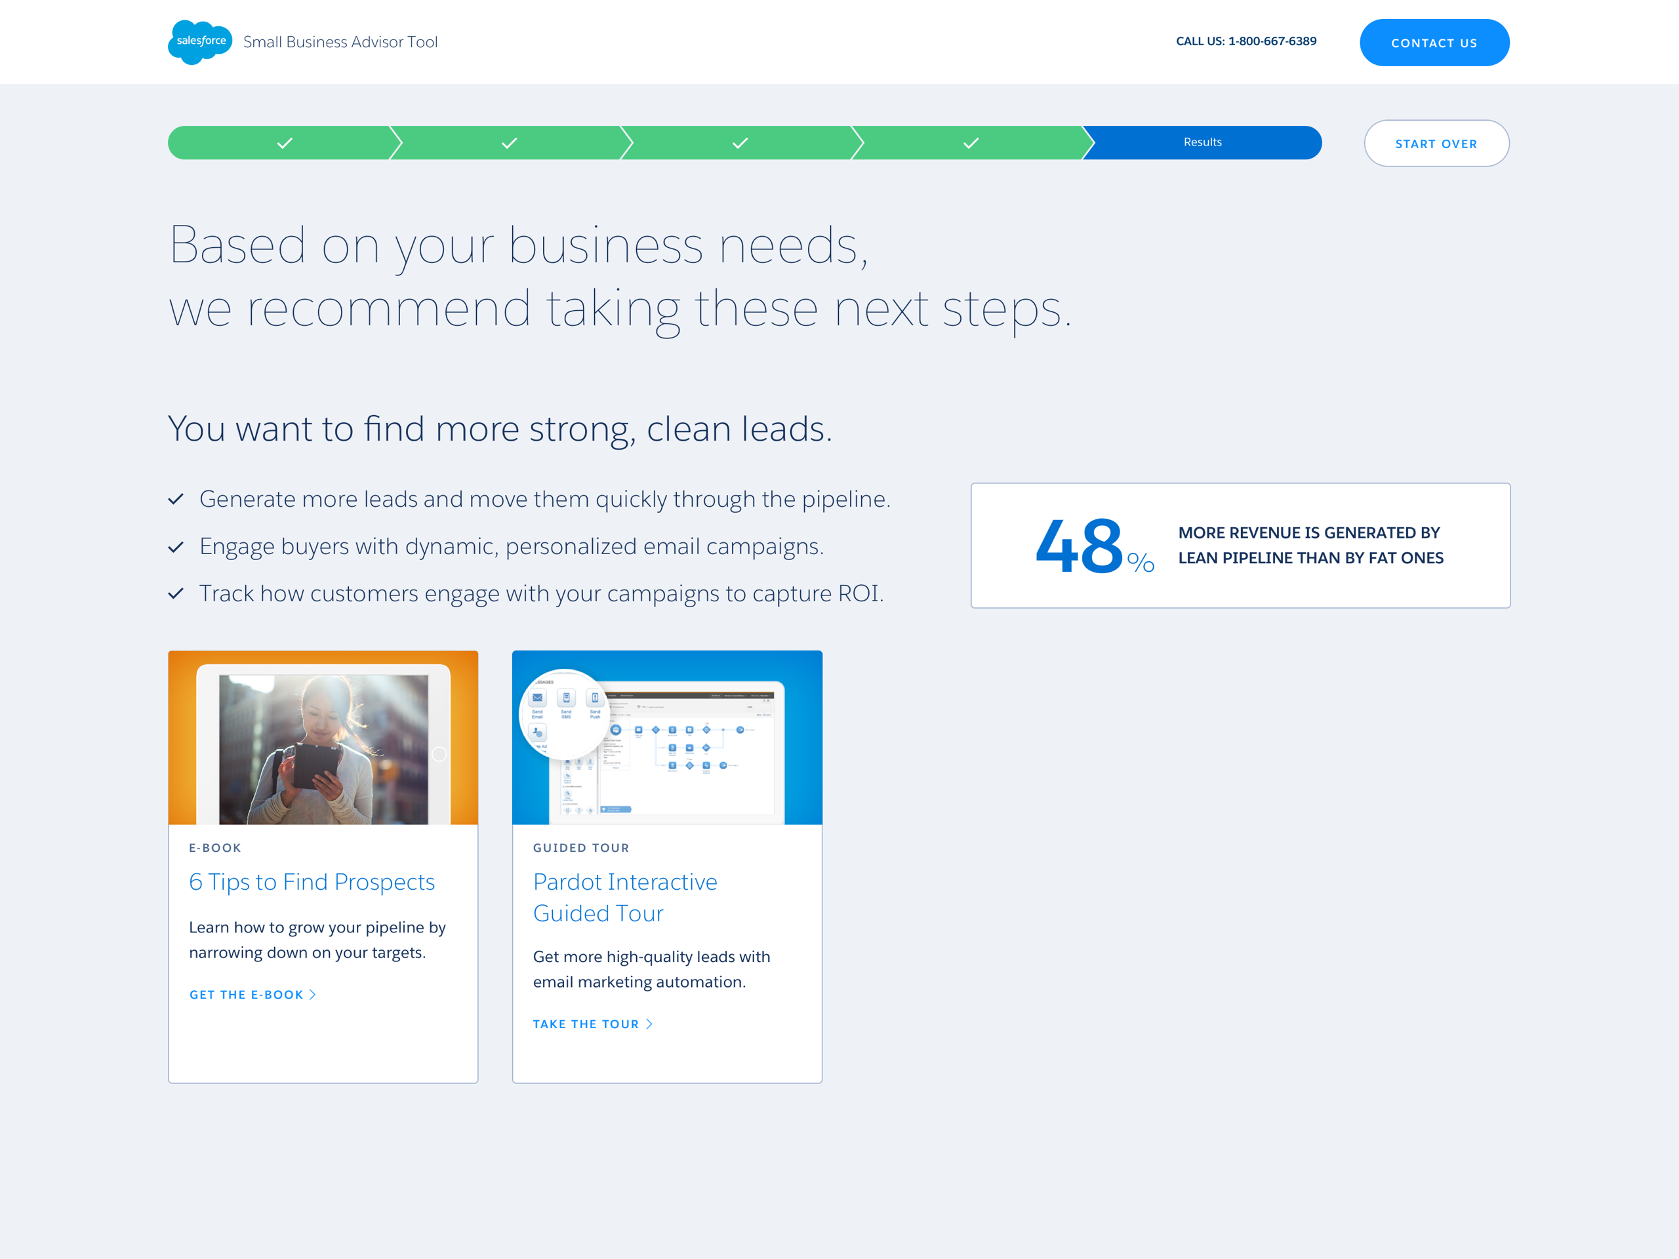1679x1259 pixels.
Task: Click arrow beside Get The E-Book
Action: point(313,994)
